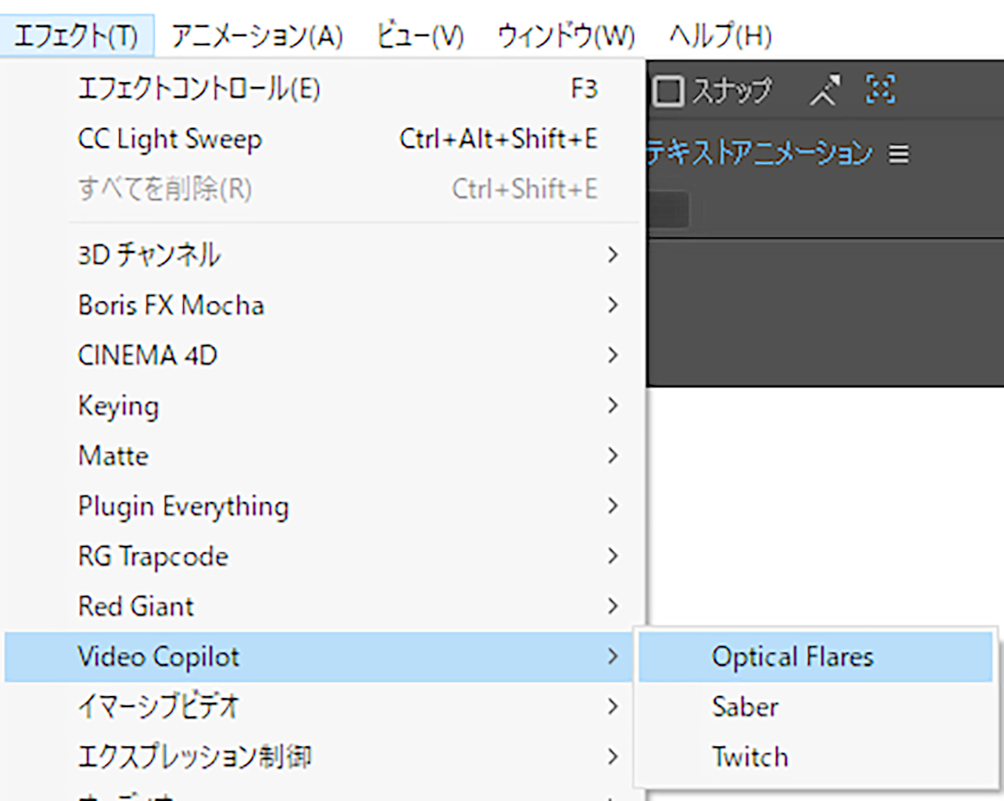Expand the Matte submenu
The image size is (1004, 801).
(323, 456)
